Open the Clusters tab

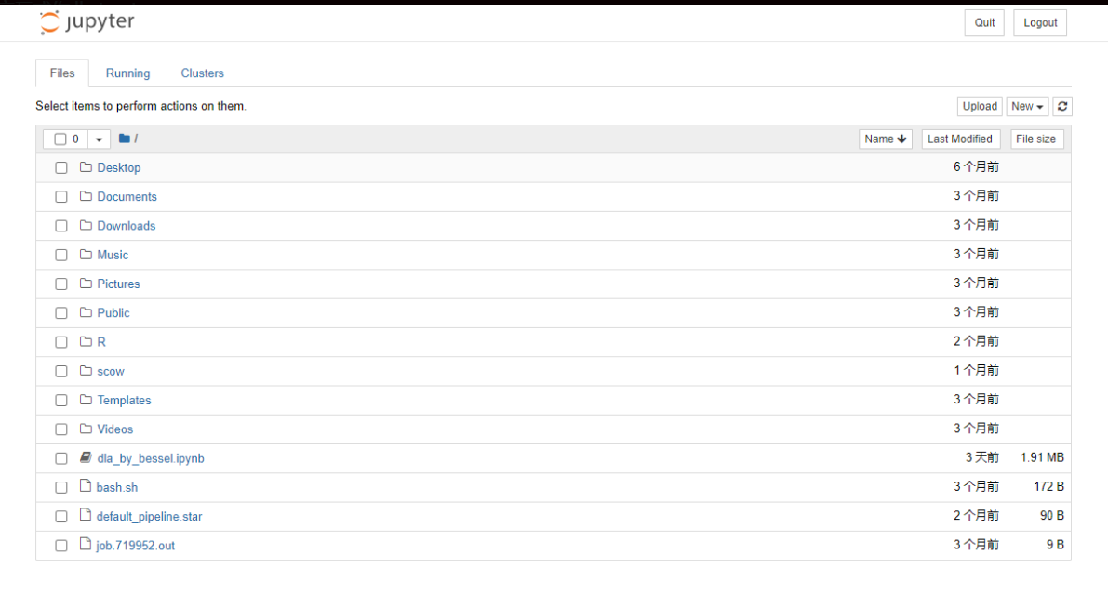point(202,73)
